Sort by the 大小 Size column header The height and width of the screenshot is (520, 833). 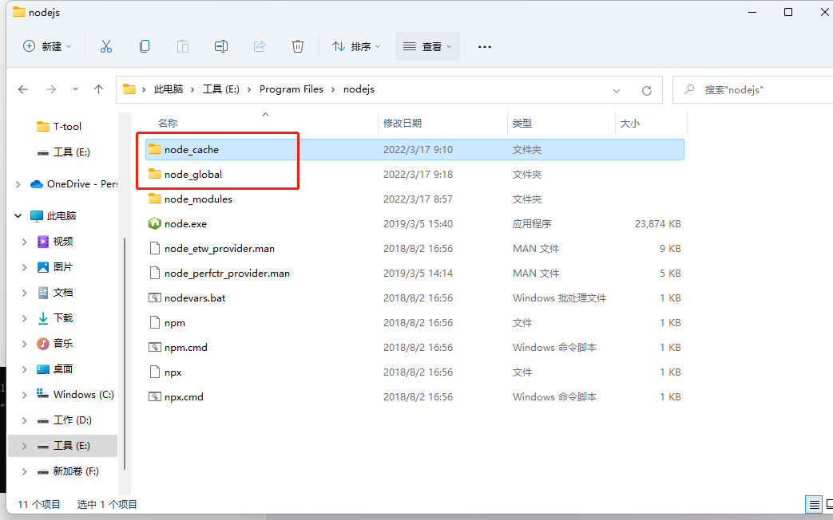pyautogui.click(x=630, y=123)
